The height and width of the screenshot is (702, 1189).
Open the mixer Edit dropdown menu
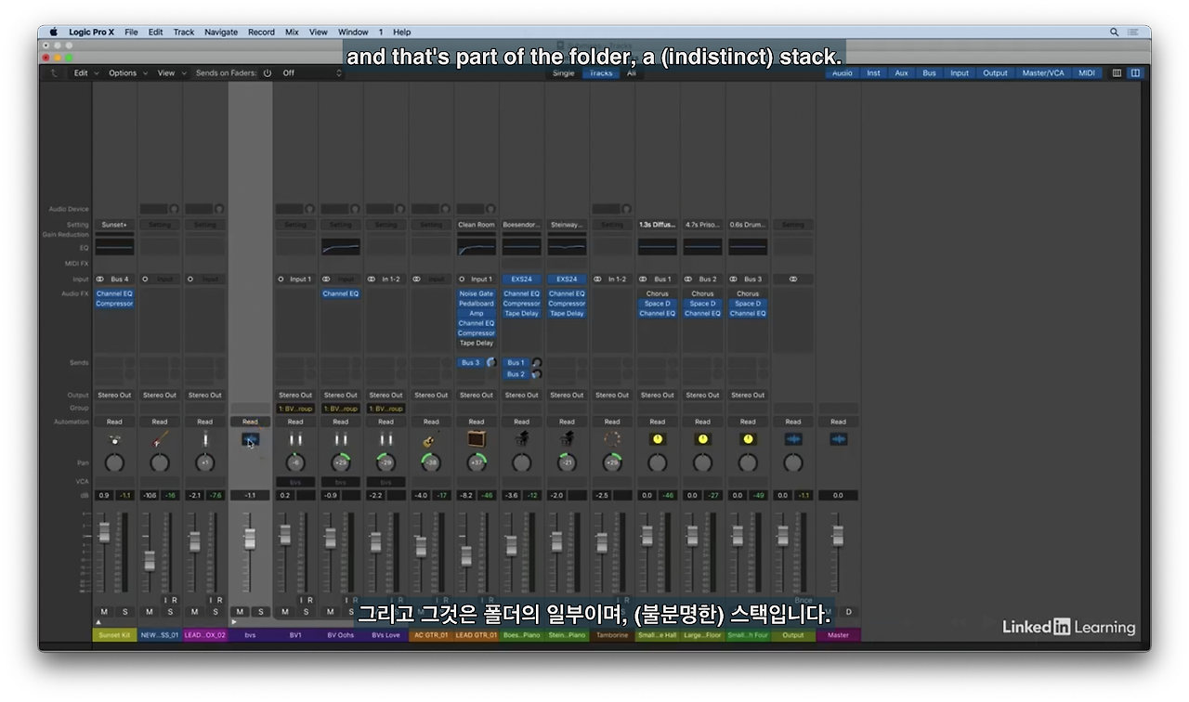85,73
